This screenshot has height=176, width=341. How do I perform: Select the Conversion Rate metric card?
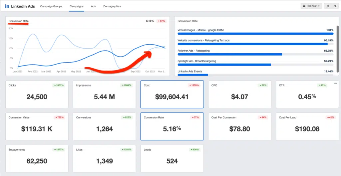point(172,126)
